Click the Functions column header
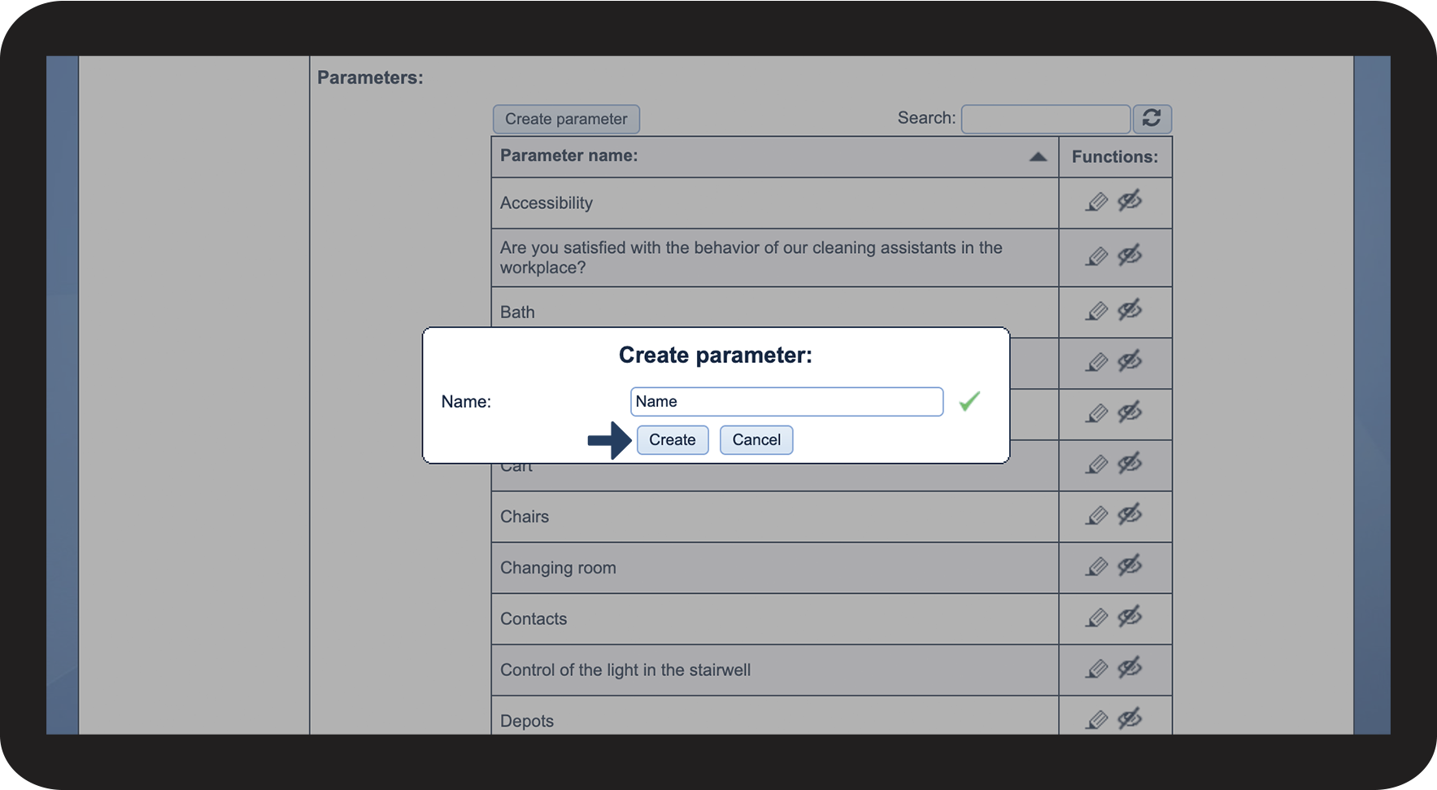 pos(1115,157)
